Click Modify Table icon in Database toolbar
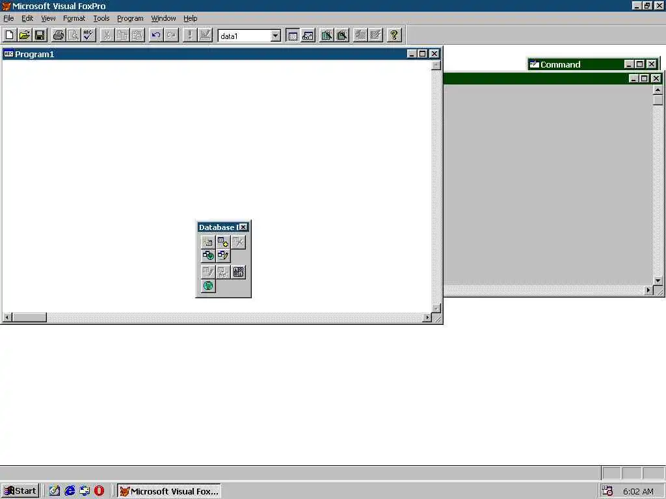Image resolution: width=666 pixels, height=499 pixels. coord(208,272)
